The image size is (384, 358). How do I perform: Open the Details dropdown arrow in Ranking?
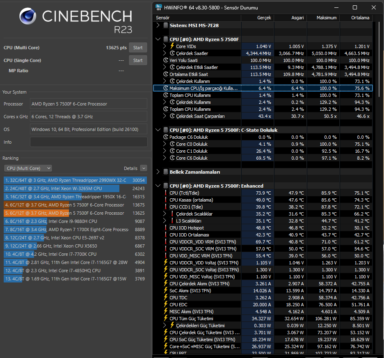tap(144, 168)
